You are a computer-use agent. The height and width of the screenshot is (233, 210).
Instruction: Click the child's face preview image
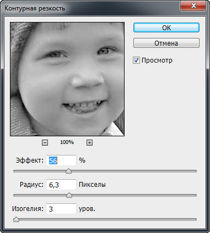[x=67, y=79]
